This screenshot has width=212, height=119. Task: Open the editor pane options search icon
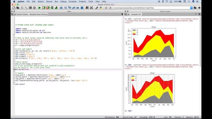(122, 14)
